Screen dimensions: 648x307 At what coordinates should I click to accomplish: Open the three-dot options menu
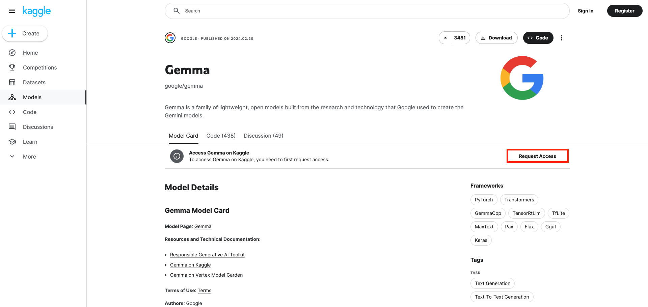tap(562, 38)
